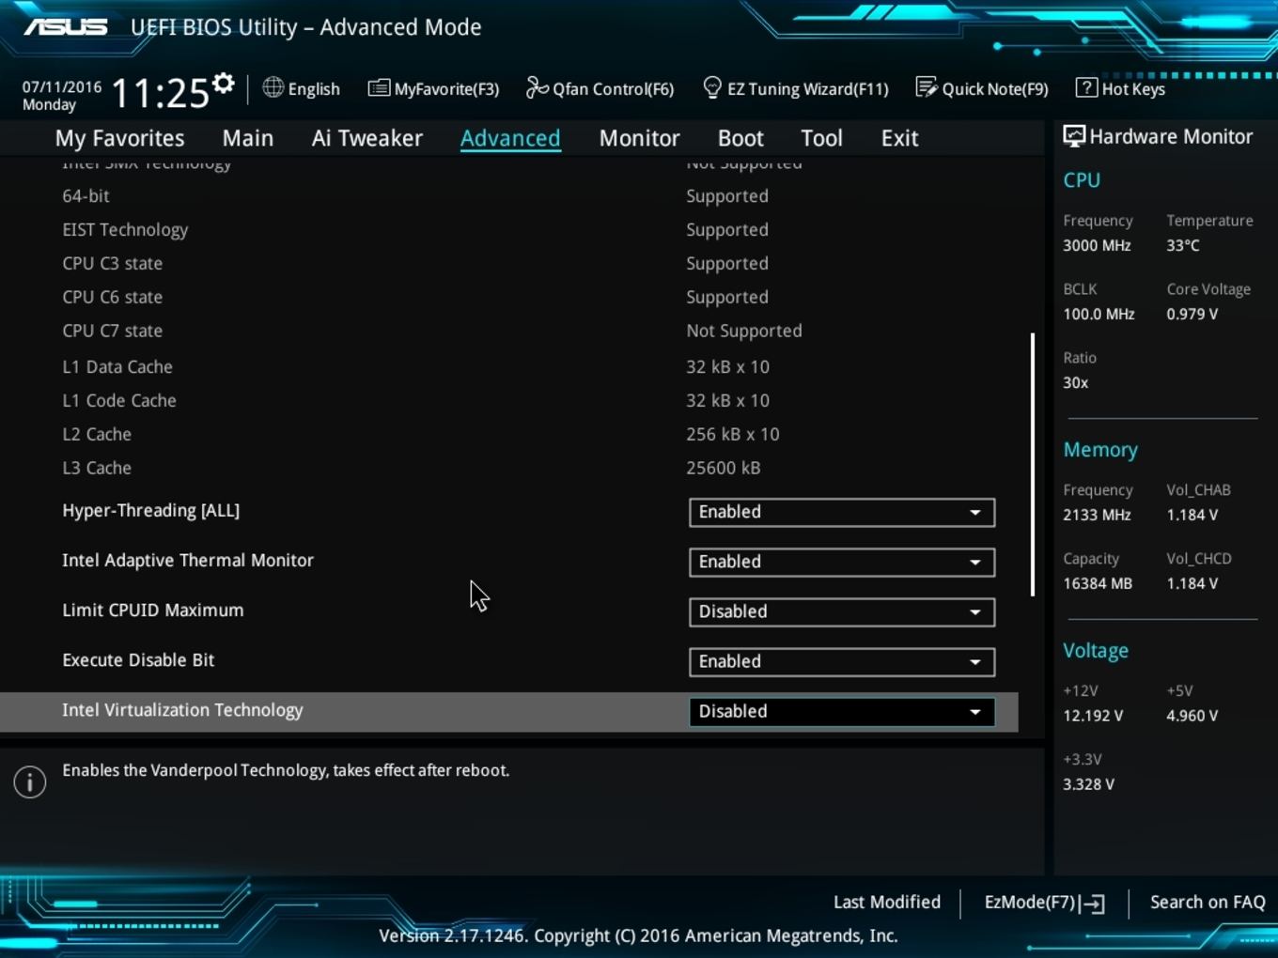This screenshot has height=958, width=1278.
Task: Click Last Modified
Action: pos(887,902)
